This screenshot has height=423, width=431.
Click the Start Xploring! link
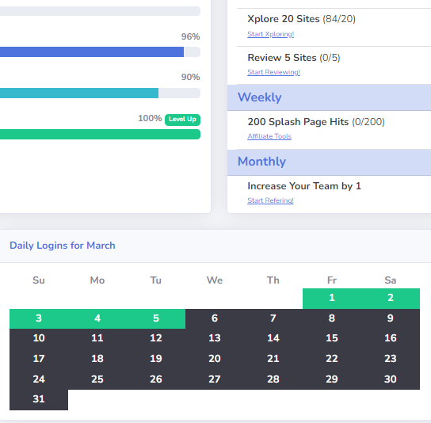270,34
